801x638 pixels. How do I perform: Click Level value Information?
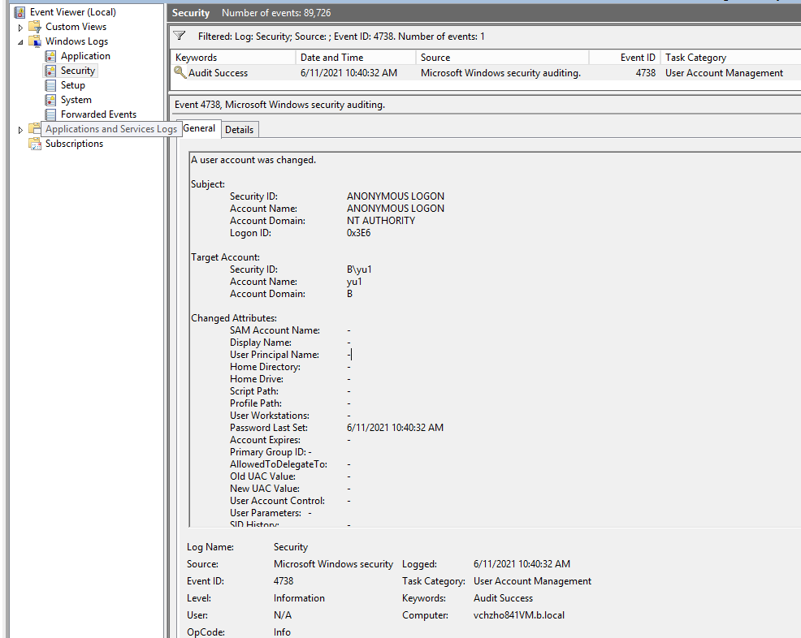coord(299,598)
